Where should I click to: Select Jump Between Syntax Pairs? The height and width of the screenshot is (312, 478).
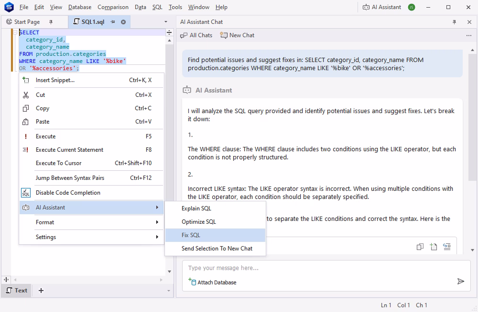tap(91, 178)
